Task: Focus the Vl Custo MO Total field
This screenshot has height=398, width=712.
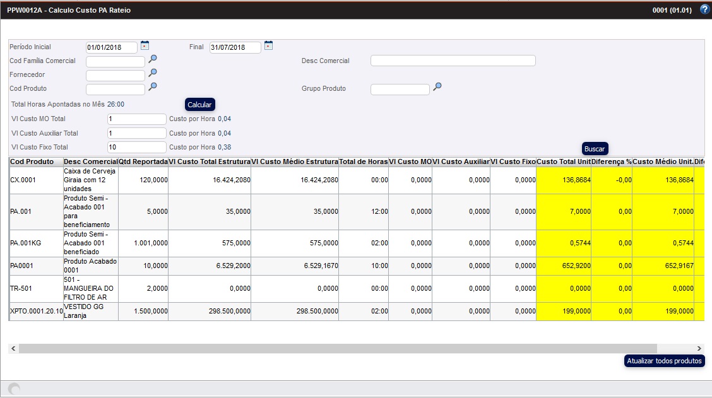Action: (x=136, y=119)
